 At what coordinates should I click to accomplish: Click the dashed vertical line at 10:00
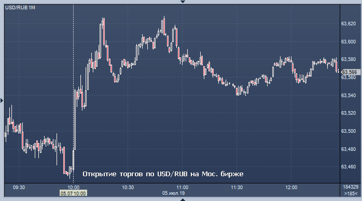point(74,92)
